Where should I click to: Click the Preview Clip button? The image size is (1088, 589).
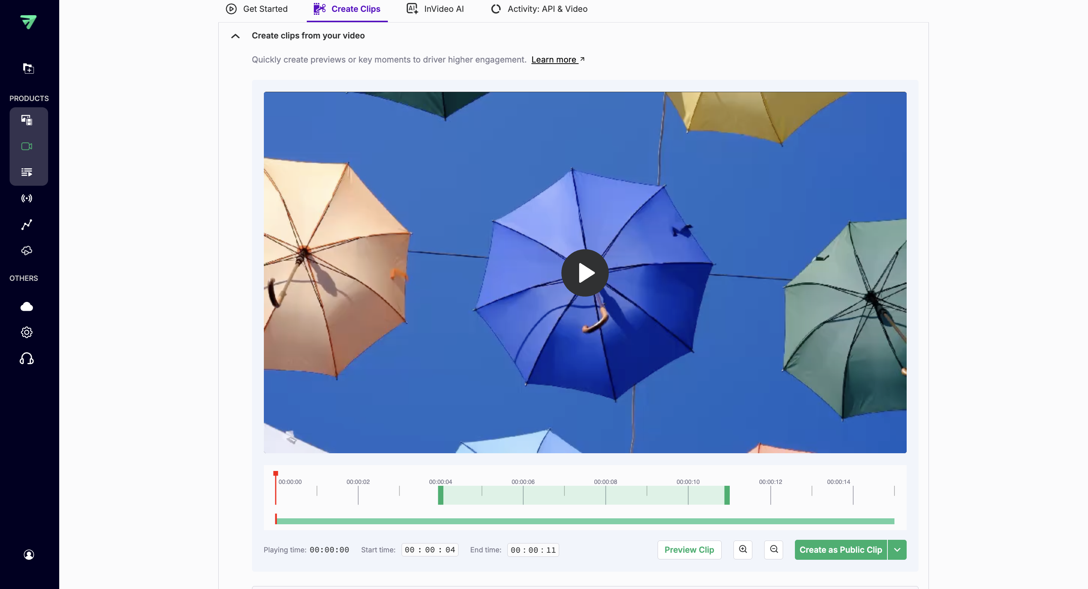point(689,549)
